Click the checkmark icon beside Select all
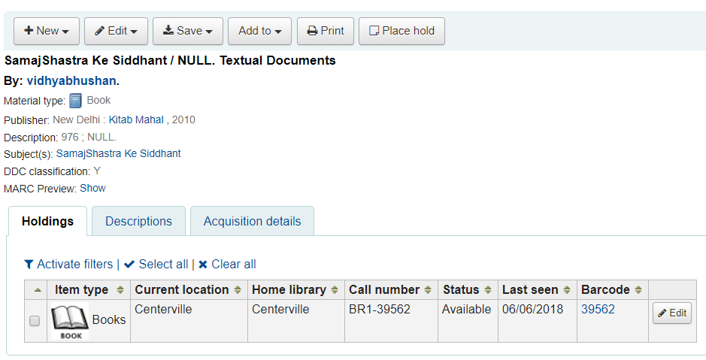 [x=129, y=264]
